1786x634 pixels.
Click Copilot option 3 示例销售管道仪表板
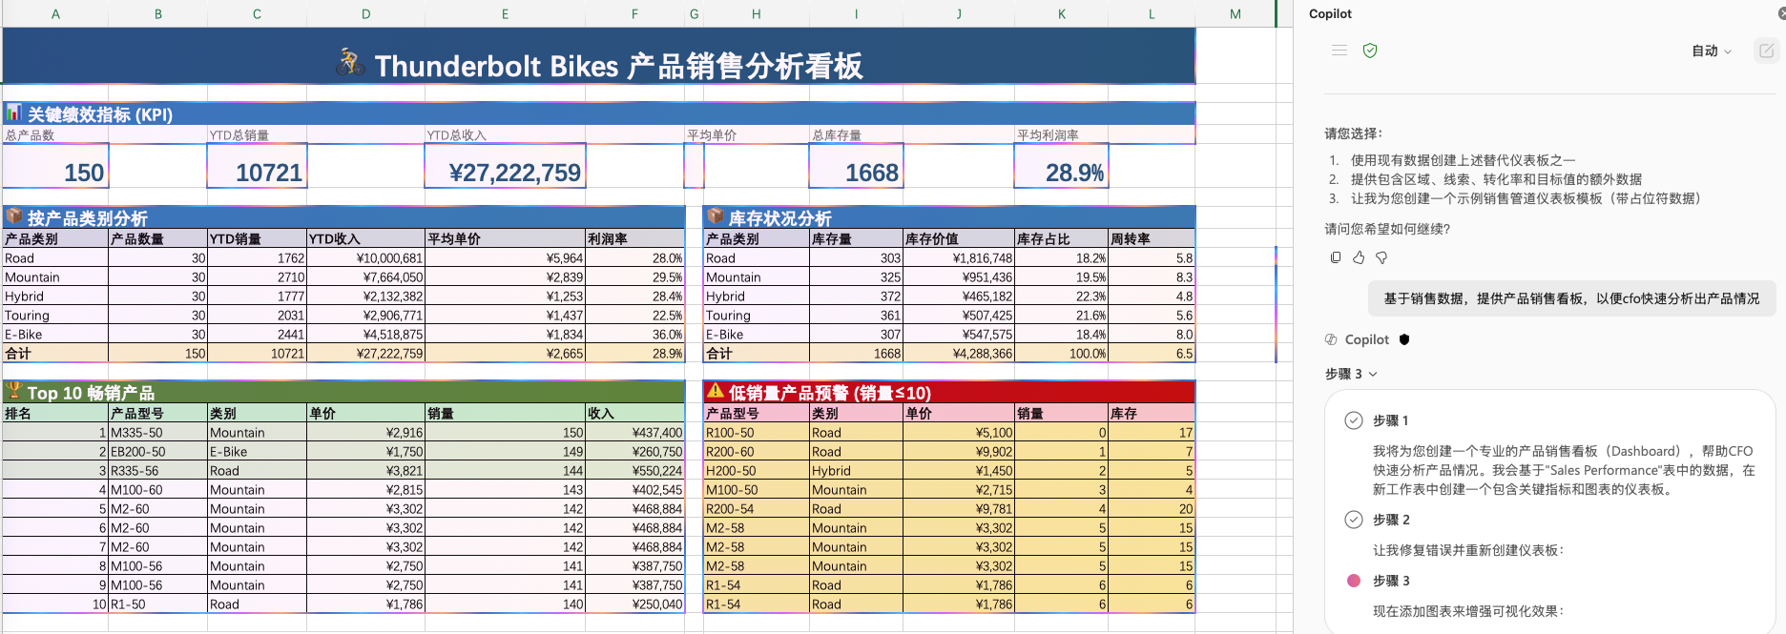(x=1528, y=198)
